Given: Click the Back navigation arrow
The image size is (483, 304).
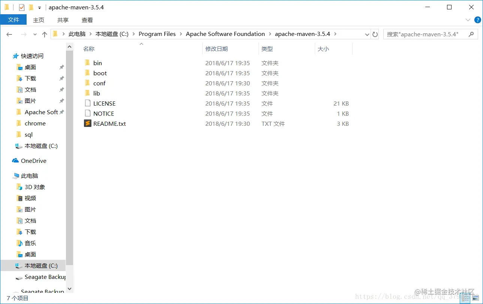Looking at the screenshot, I should click(x=9, y=34).
